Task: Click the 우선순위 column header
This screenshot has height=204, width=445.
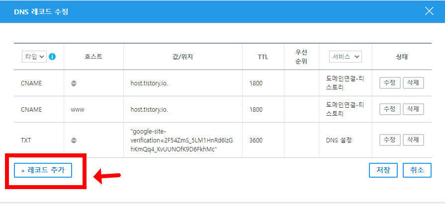Action: pos(301,57)
